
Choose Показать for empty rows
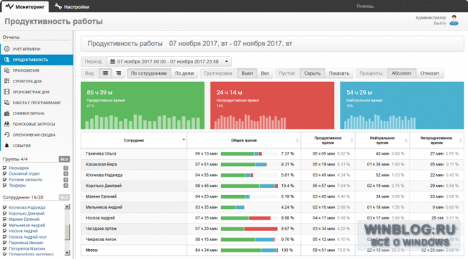coord(339,73)
